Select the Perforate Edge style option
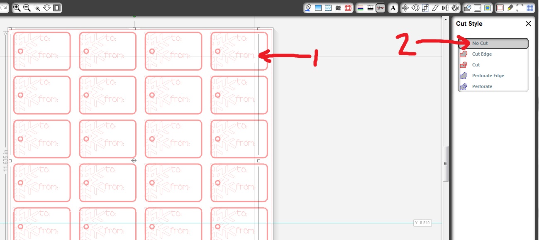539x240 pixels. [493, 76]
